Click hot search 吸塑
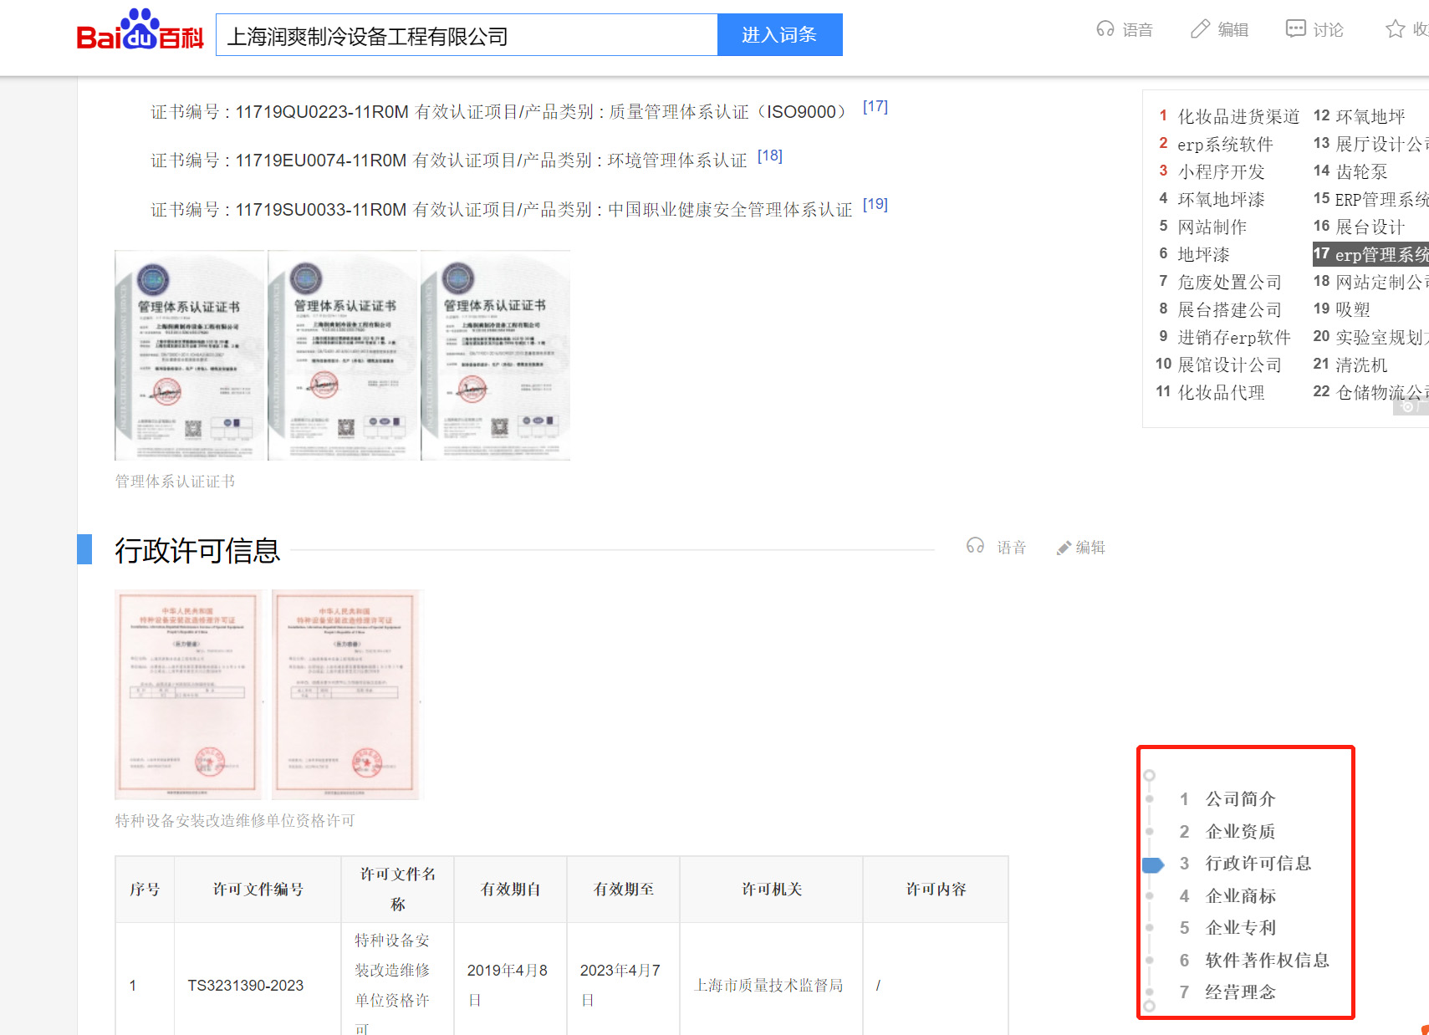Viewport: 1429px width, 1035px height. coord(1353,309)
